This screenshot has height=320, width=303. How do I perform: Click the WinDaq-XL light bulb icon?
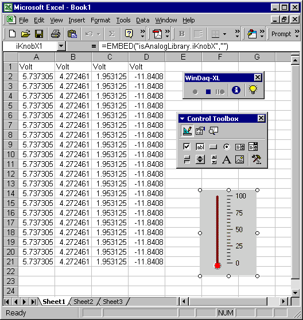[253, 90]
